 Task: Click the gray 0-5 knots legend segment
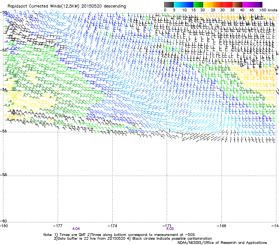tap(169, 5)
